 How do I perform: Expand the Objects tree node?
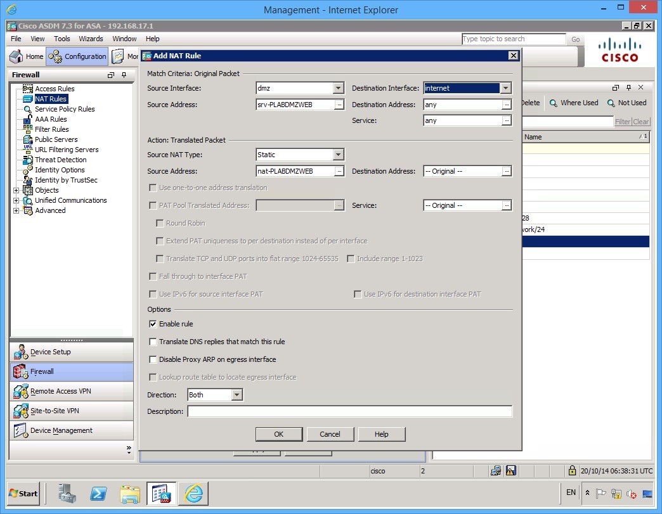coord(16,190)
